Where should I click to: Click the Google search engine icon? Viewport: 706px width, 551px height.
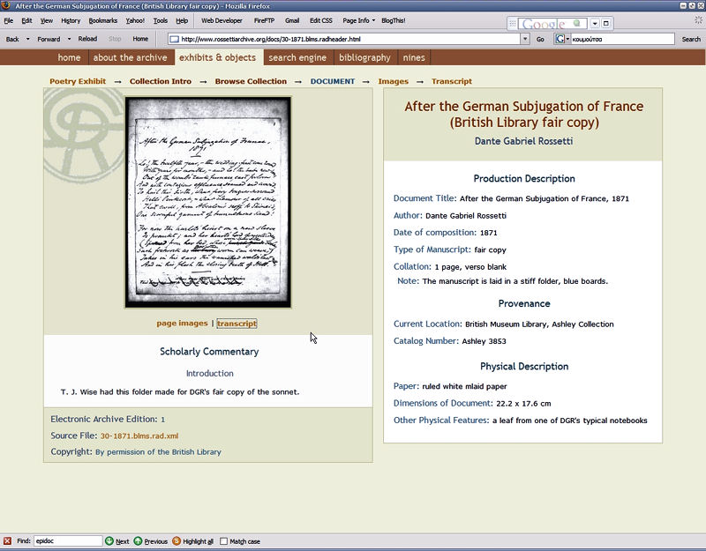tap(560, 39)
